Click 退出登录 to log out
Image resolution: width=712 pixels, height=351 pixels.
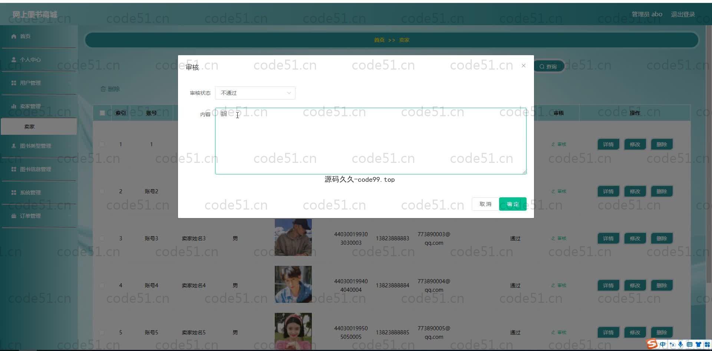coord(683,14)
